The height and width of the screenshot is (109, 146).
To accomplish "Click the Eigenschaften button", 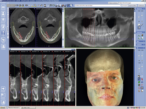I will pyautogui.click(x=132, y=6).
